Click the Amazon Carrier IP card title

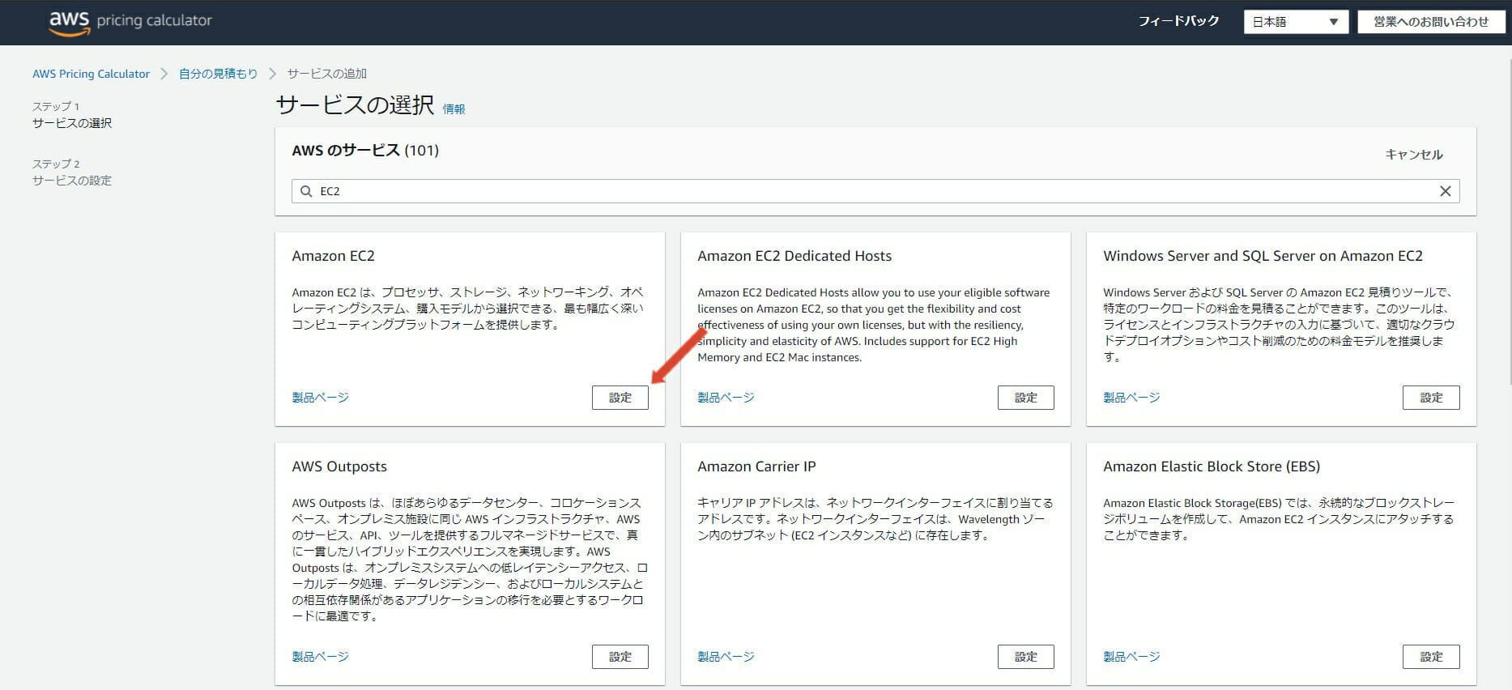click(x=756, y=466)
